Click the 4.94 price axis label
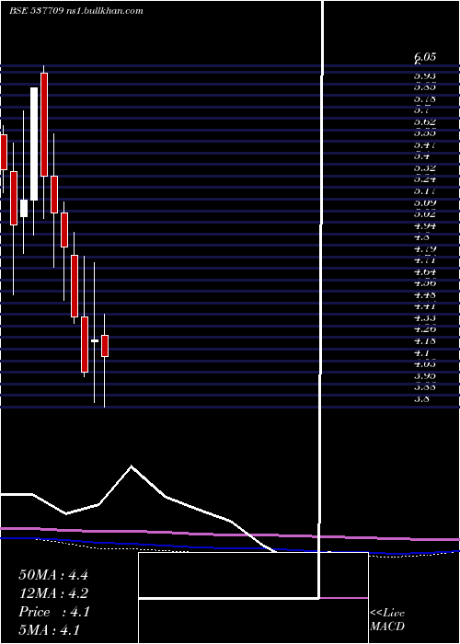 coord(425,226)
